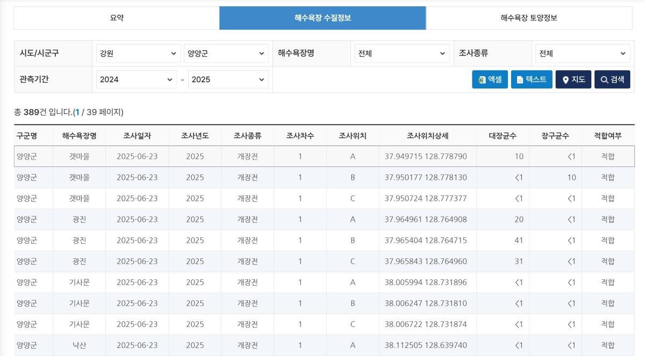Download data as text (텍스트) file

[531, 79]
